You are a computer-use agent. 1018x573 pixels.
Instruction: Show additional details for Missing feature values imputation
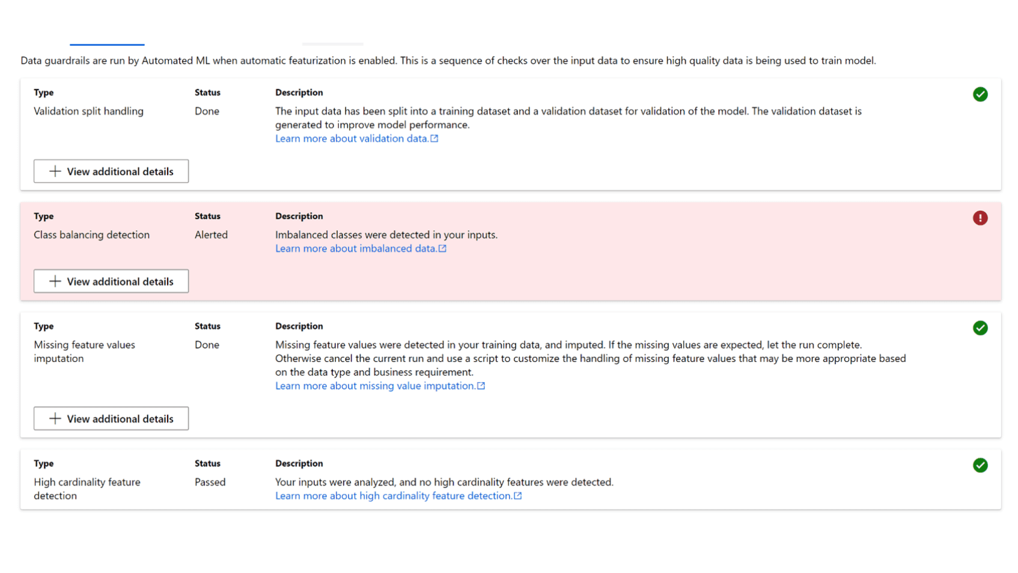coord(111,419)
